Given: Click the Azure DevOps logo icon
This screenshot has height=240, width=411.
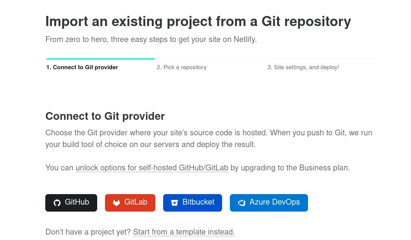Looking at the screenshot, I should point(242,203).
